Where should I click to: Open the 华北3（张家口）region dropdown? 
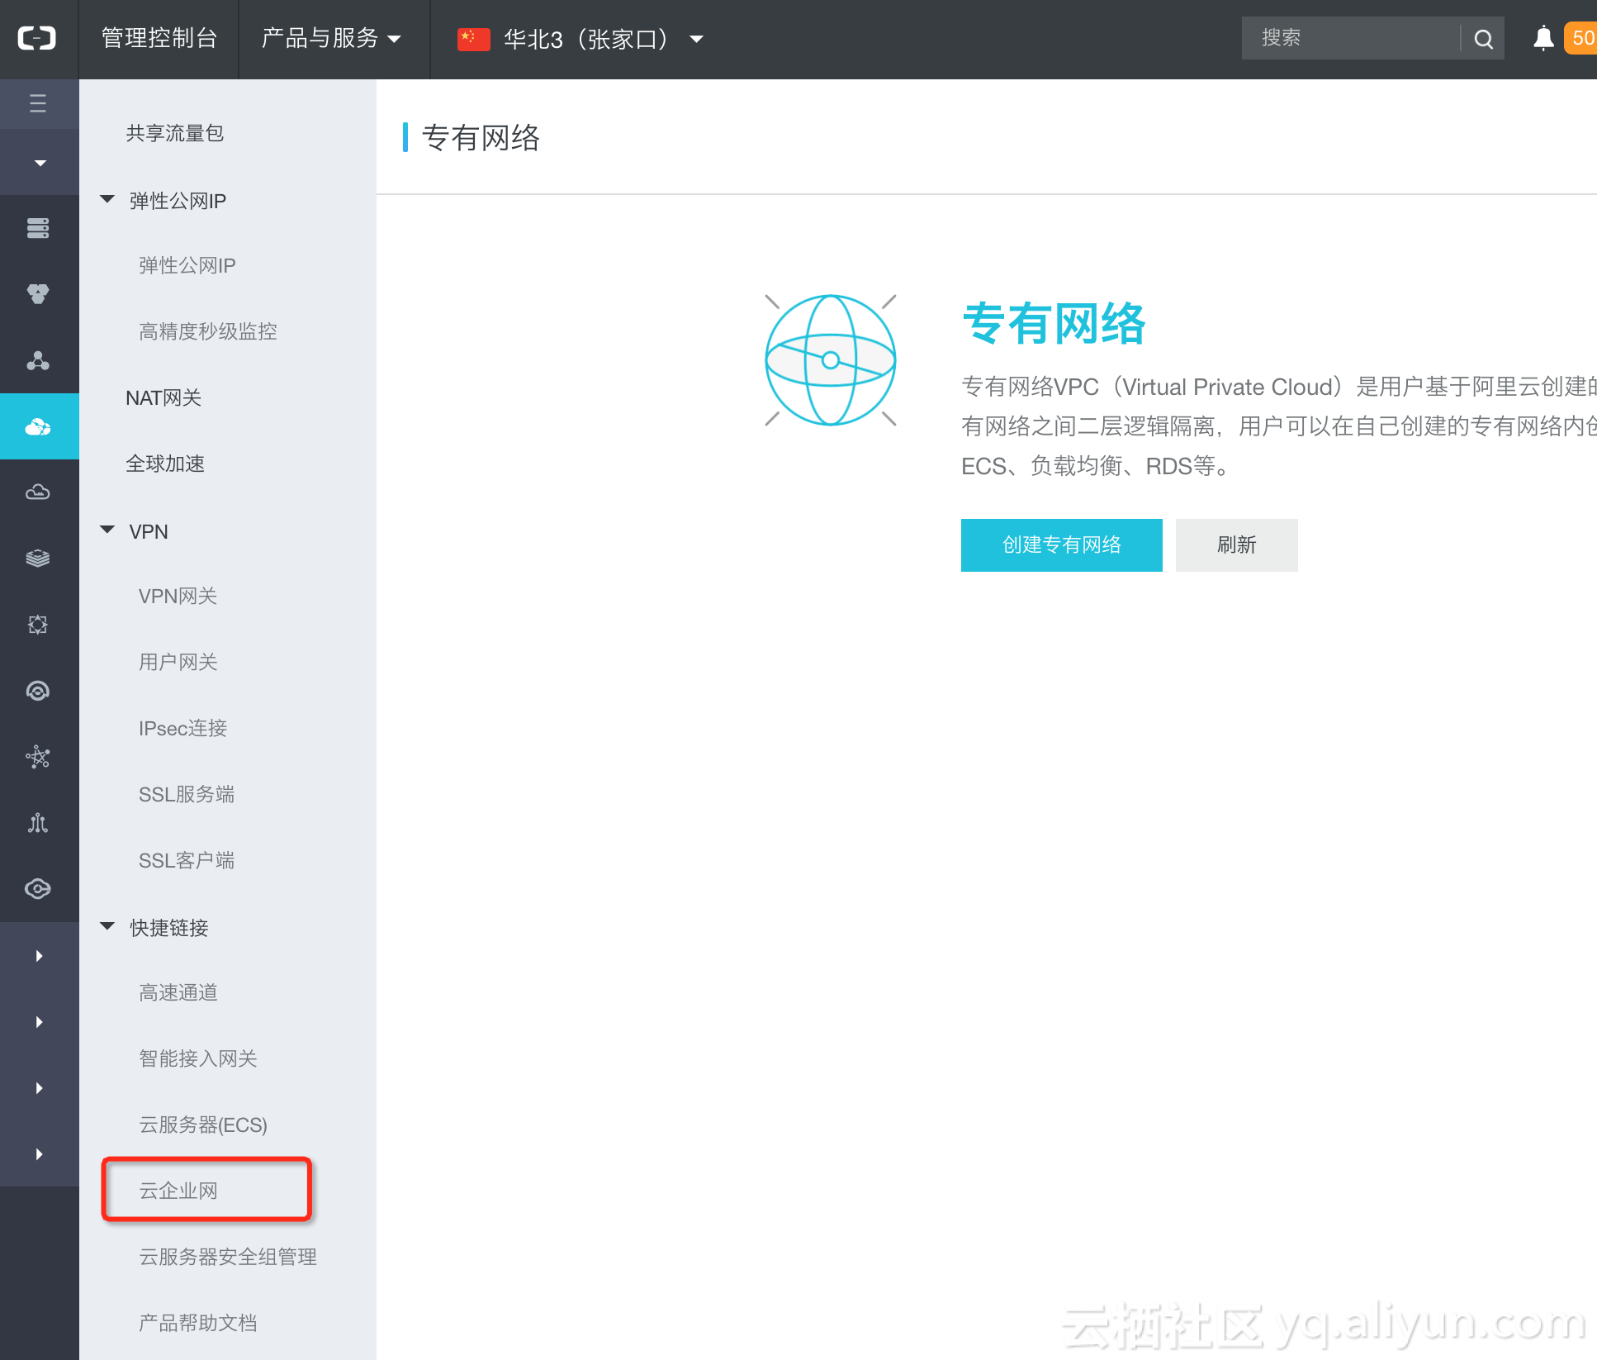pos(581,39)
